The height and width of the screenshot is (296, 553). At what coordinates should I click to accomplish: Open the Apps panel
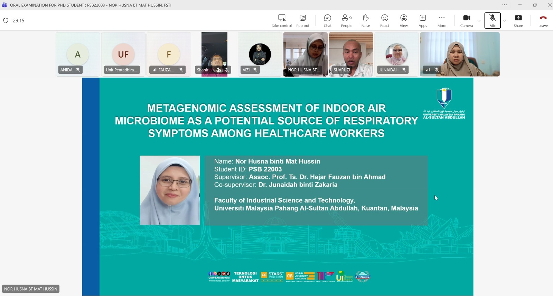[423, 21]
